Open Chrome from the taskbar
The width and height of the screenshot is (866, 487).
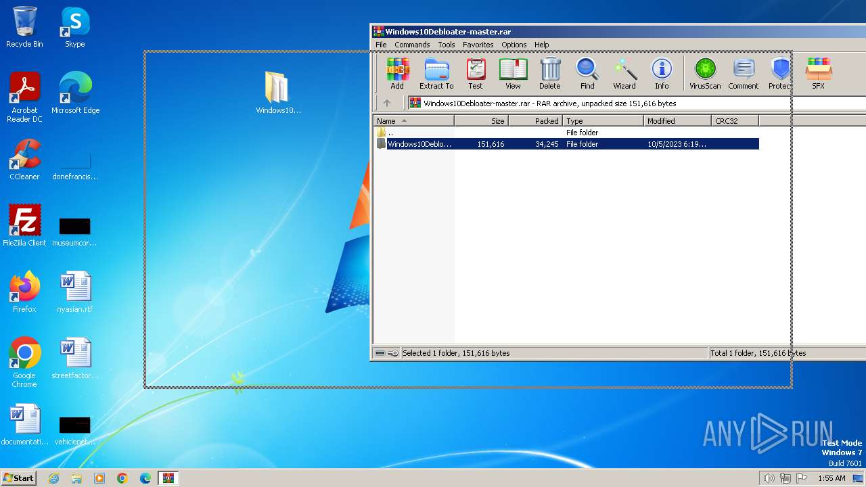pyautogui.click(x=122, y=478)
